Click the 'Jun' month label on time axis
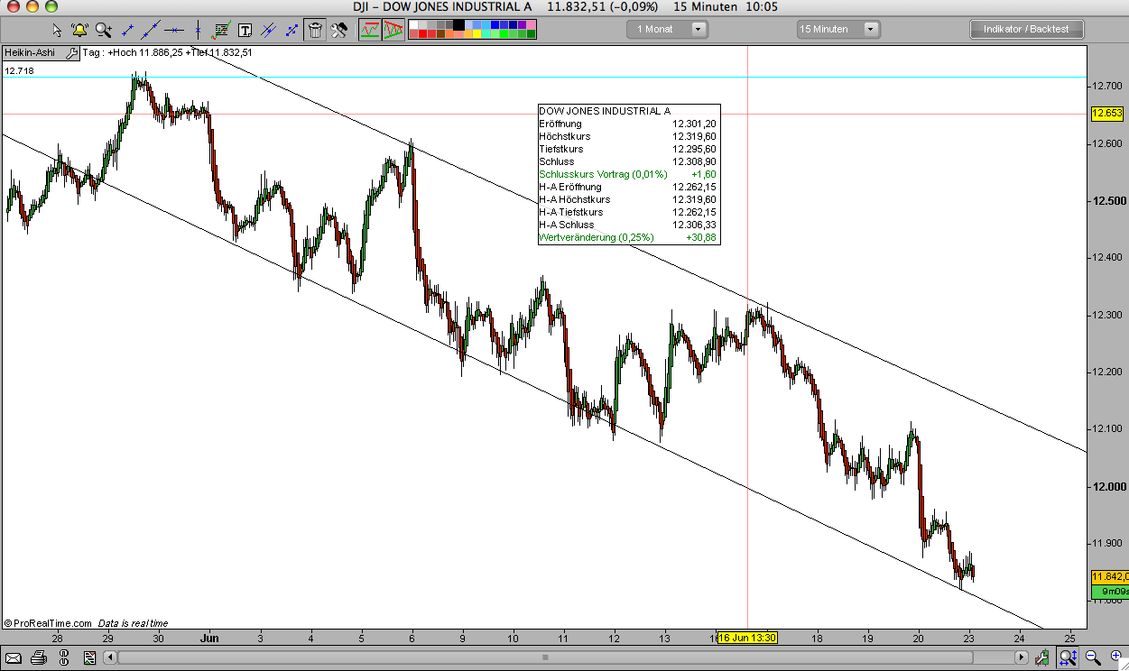This screenshot has height=671, width=1129. coord(209,638)
